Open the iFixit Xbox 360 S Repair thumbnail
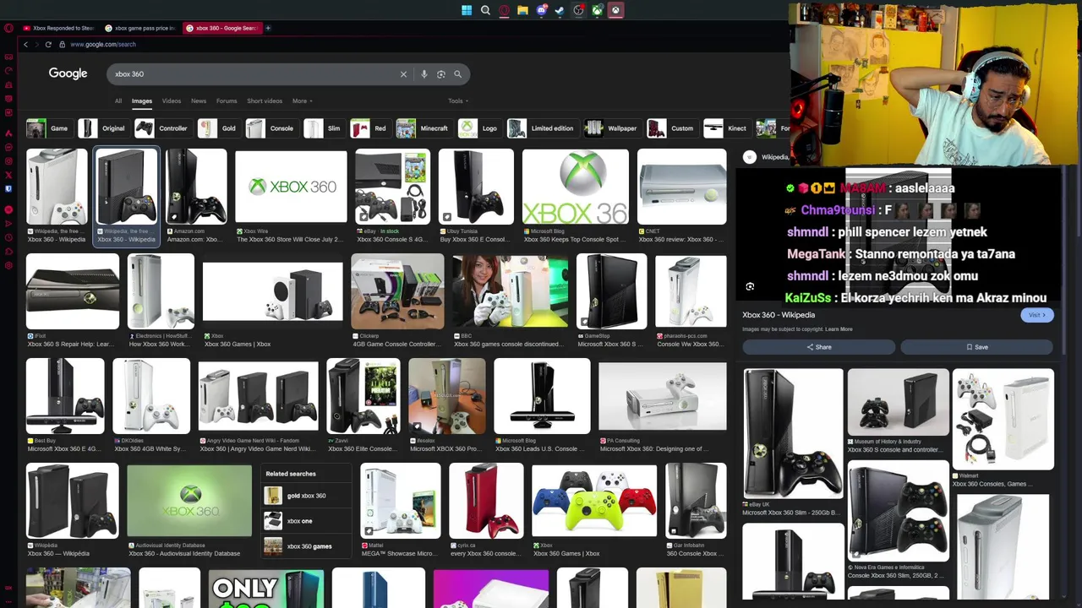 73,291
